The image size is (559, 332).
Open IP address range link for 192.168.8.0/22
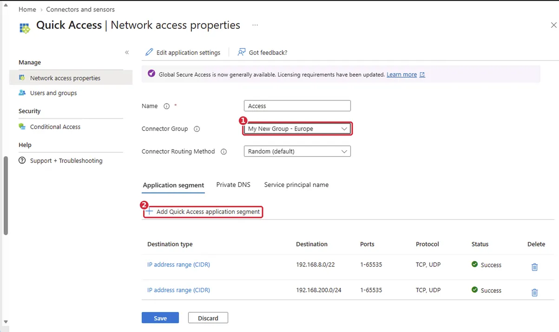coord(178,264)
